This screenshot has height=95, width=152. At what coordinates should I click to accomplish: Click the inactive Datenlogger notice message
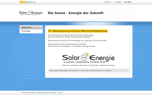(x=89, y=71)
